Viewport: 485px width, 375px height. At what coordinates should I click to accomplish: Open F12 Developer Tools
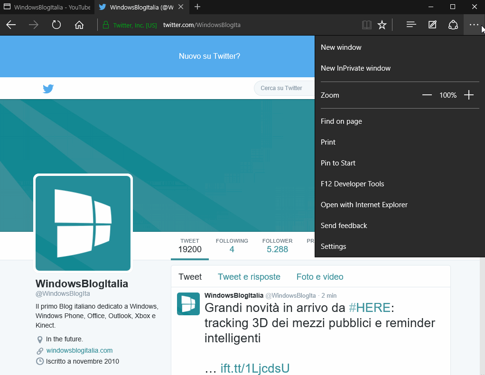tap(400, 184)
